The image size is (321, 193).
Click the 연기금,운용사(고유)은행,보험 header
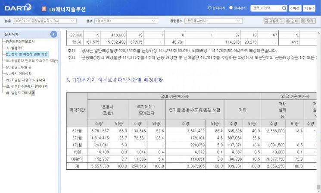coord(194,110)
